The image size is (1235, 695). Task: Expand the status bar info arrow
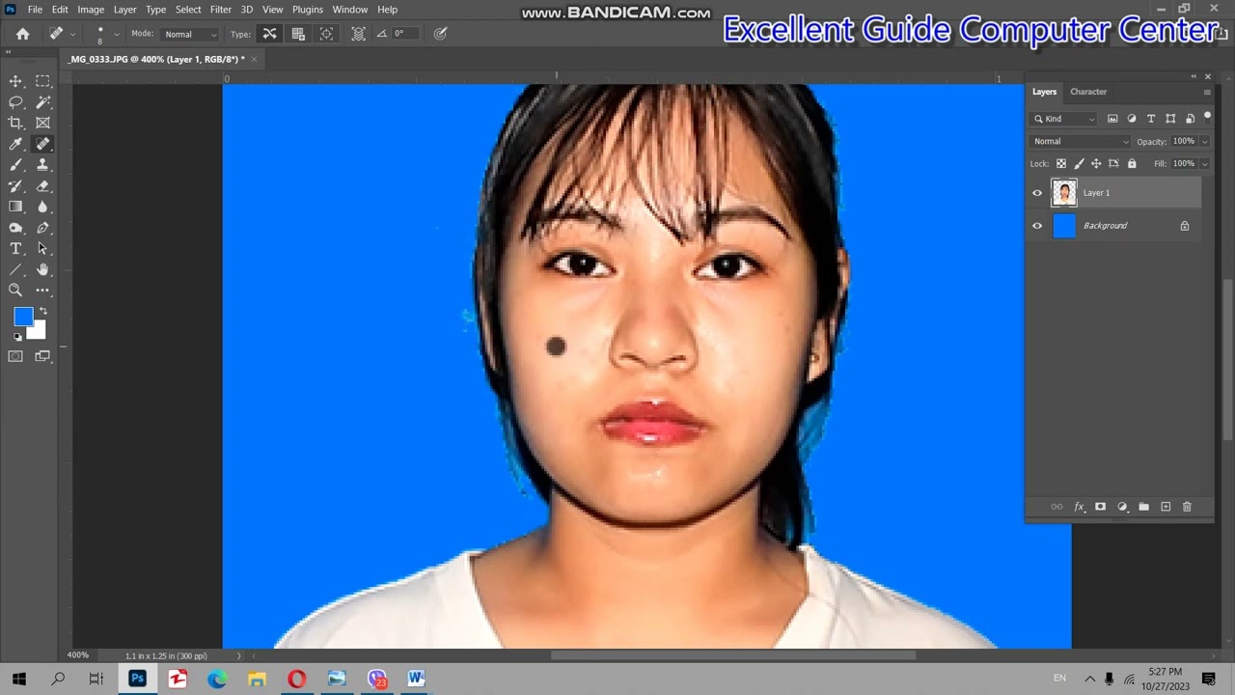tap(239, 655)
